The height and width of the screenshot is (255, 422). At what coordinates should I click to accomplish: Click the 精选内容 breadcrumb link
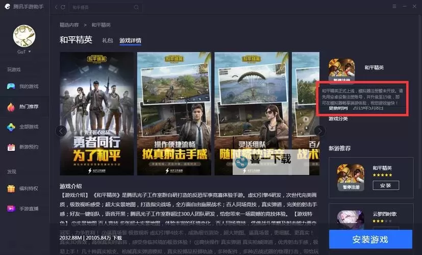click(69, 25)
